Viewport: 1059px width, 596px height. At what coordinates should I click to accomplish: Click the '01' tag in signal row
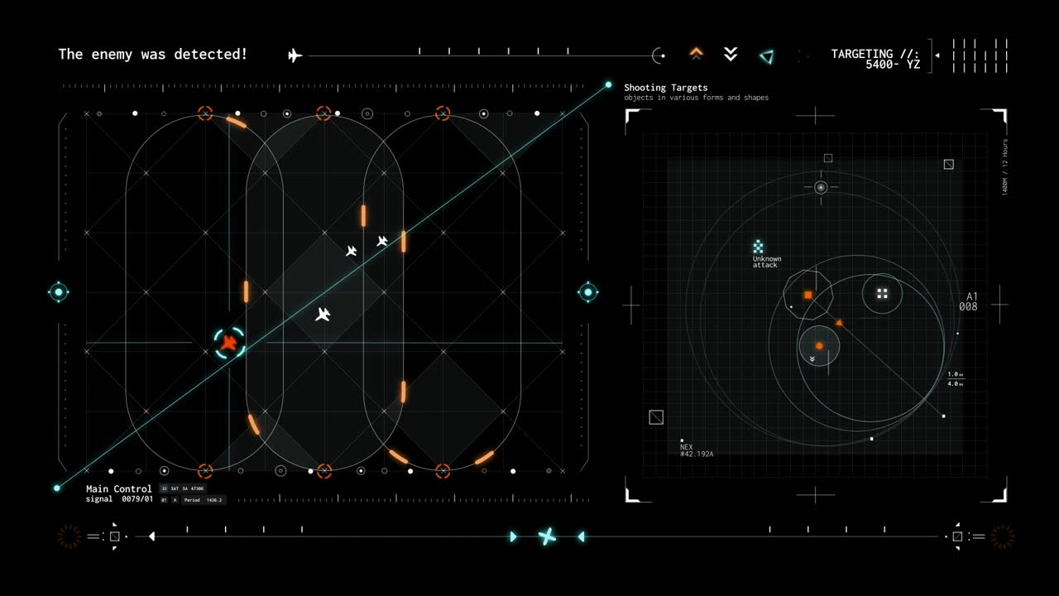pos(164,500)
